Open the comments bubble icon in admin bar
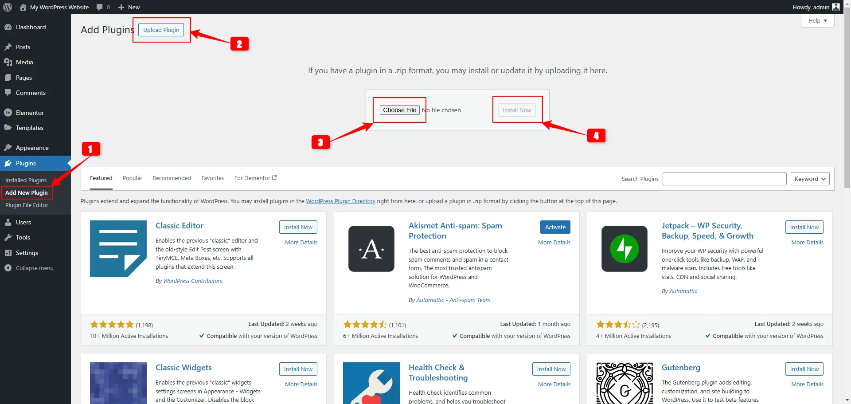The height and width of the screenshot is (404, 851). (x=100, y=8)
